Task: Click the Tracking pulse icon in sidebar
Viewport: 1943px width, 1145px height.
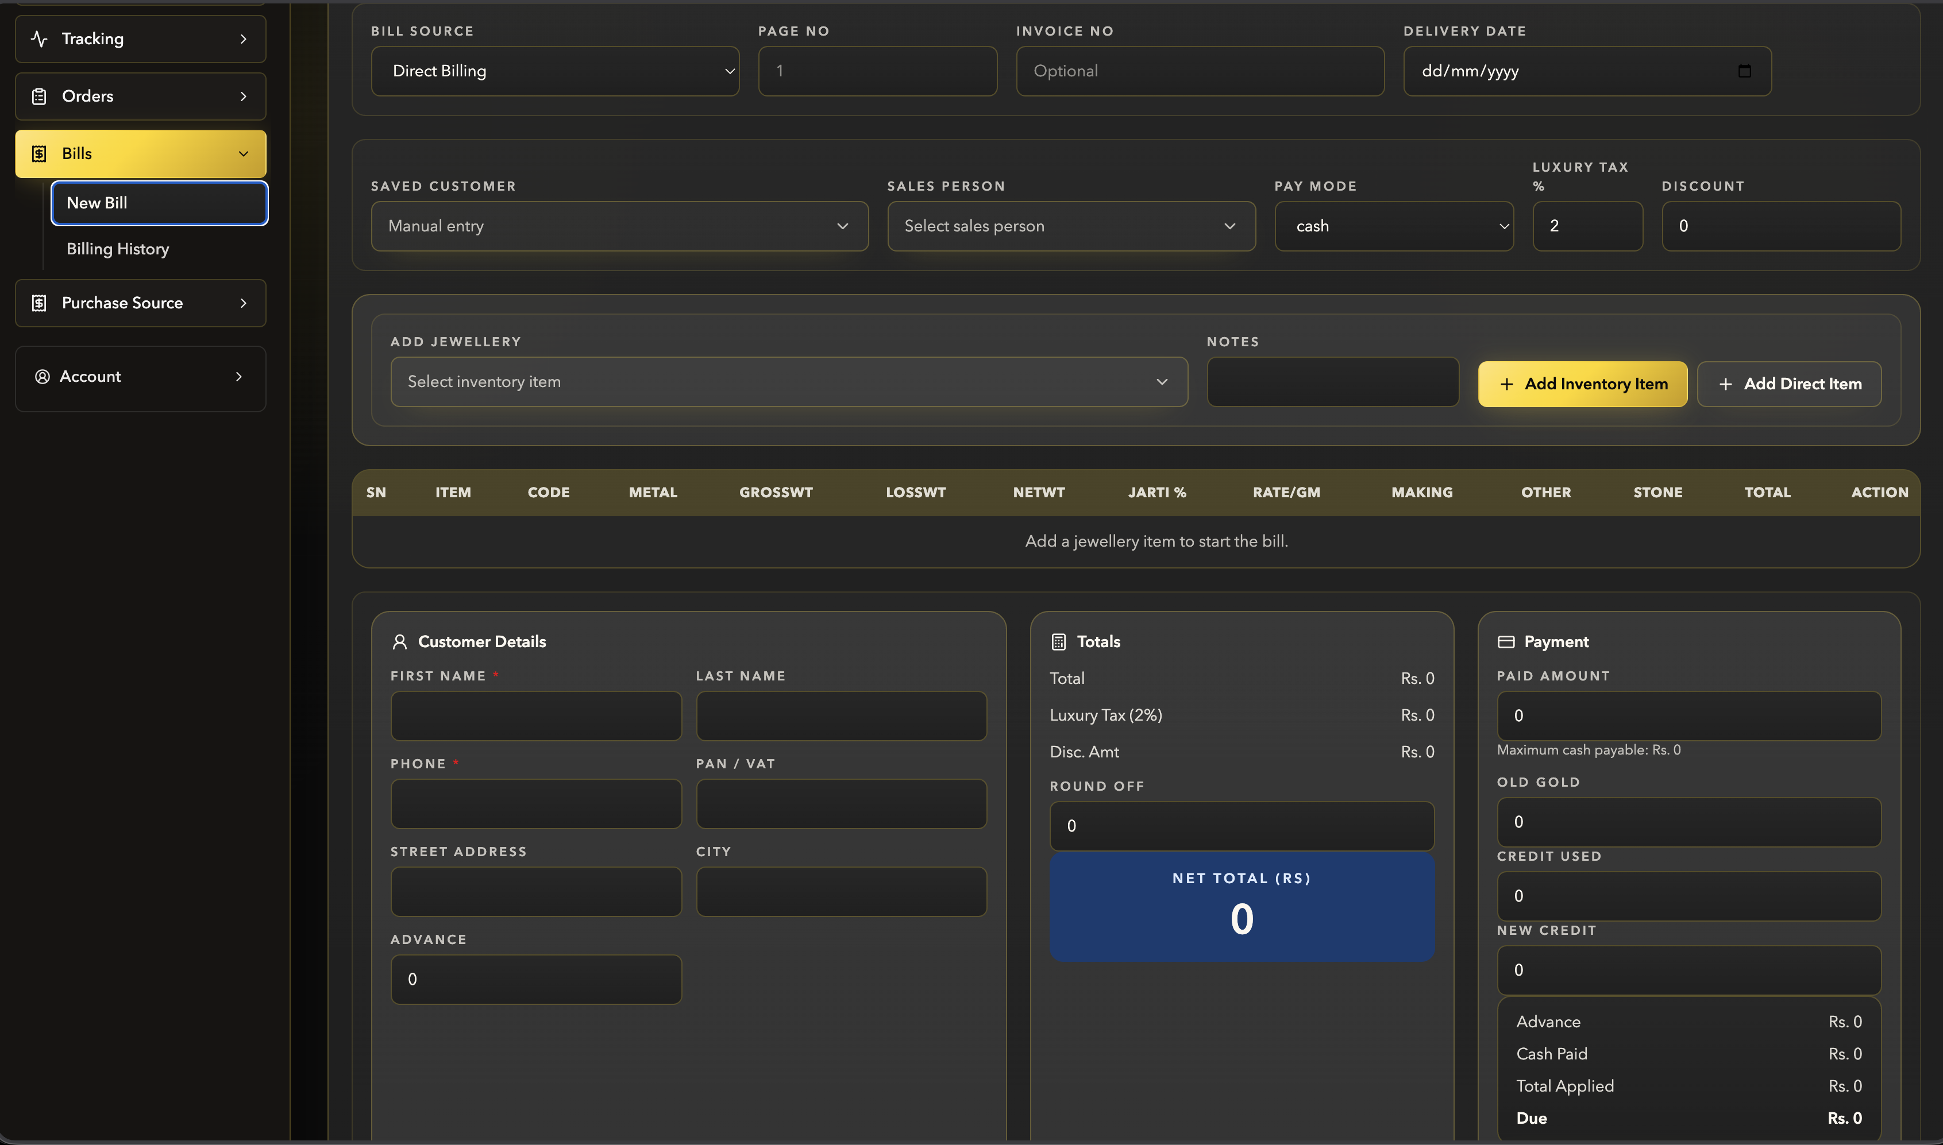Action: click(40, 38)
